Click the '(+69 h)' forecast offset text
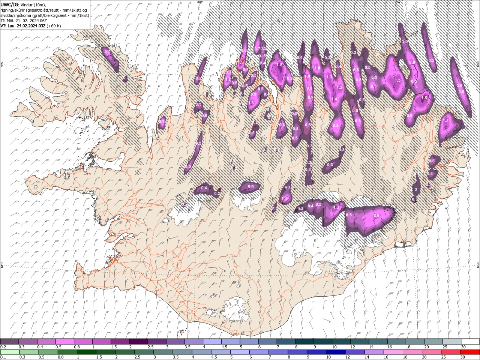The height and width of the screenshot is (360, 480). pos(54,26)
